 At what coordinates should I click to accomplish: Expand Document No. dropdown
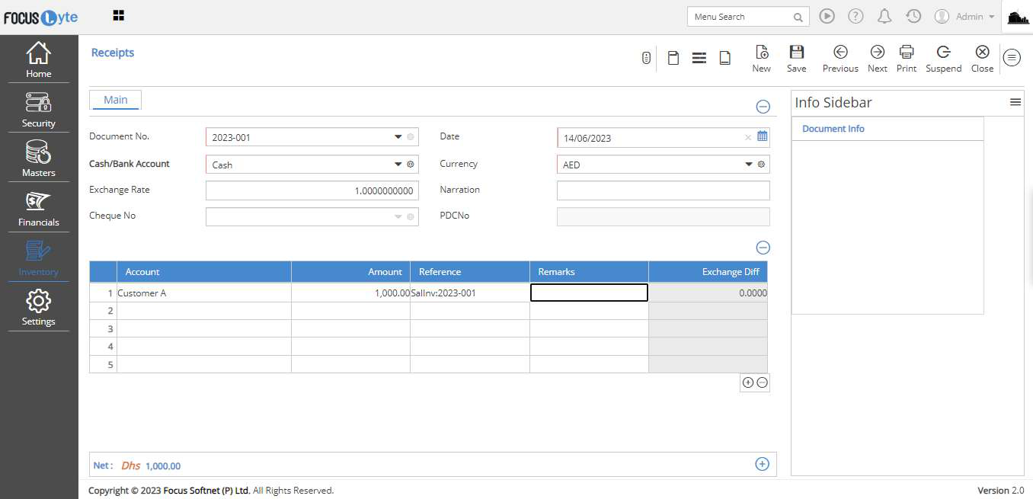tap(398, 137)
